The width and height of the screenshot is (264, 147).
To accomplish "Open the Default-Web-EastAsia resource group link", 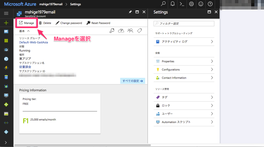I will (34, 42).
